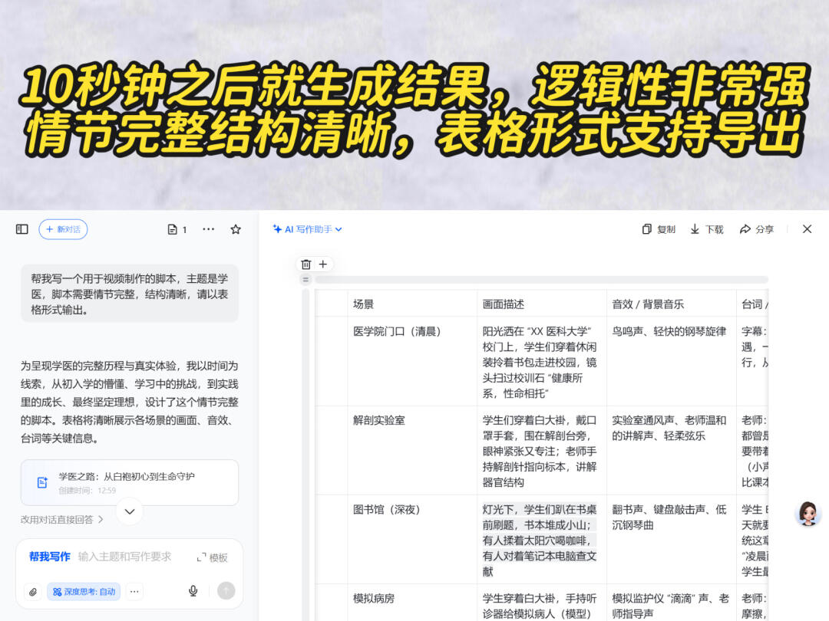Collapse the sidebar panel icon
The height and width of the screenshot is (621, 829).
pos(21,229)
